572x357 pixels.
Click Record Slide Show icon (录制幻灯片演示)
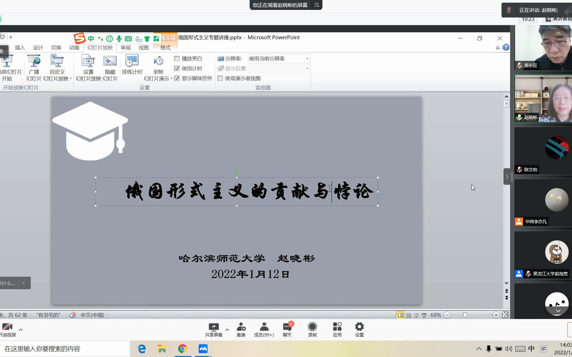coord(158,61)
